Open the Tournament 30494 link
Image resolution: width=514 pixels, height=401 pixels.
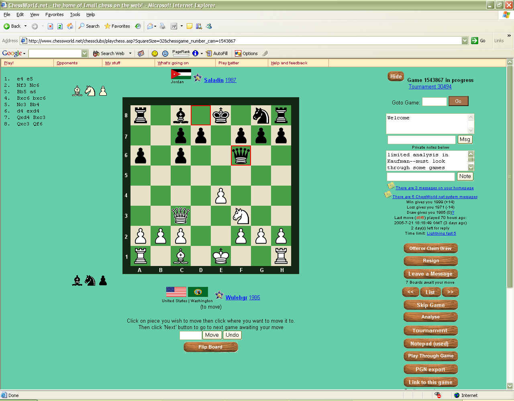pos(430,86)
